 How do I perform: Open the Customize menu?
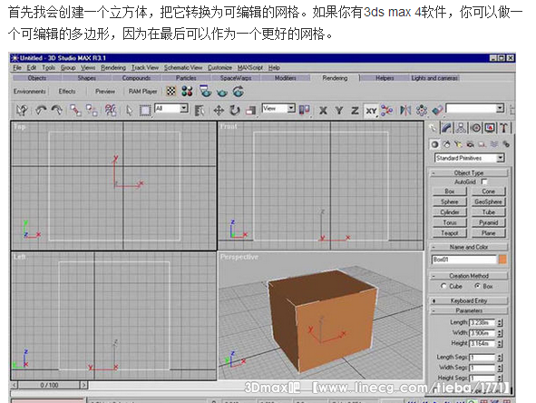coord(219,67)
